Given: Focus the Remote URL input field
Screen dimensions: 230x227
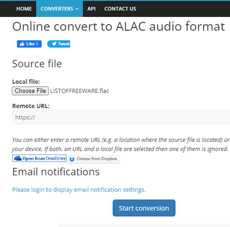Looking at the screenshot, I should (x=121, y=117).
